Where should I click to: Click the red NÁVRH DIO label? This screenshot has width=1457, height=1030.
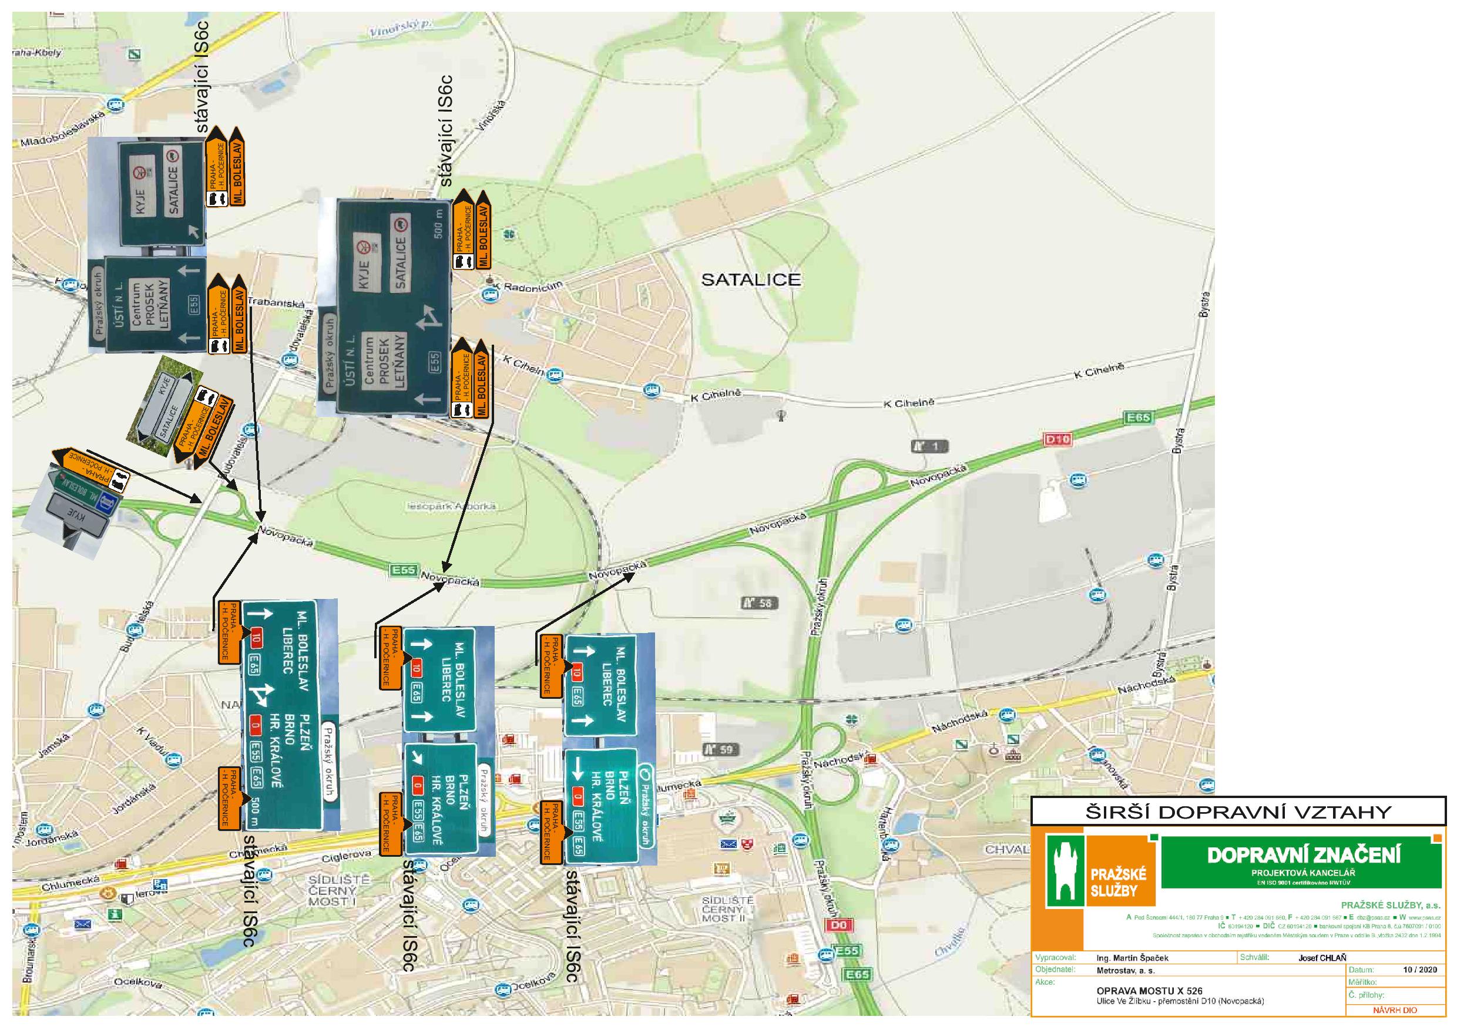click(x=1395, y=1011)
